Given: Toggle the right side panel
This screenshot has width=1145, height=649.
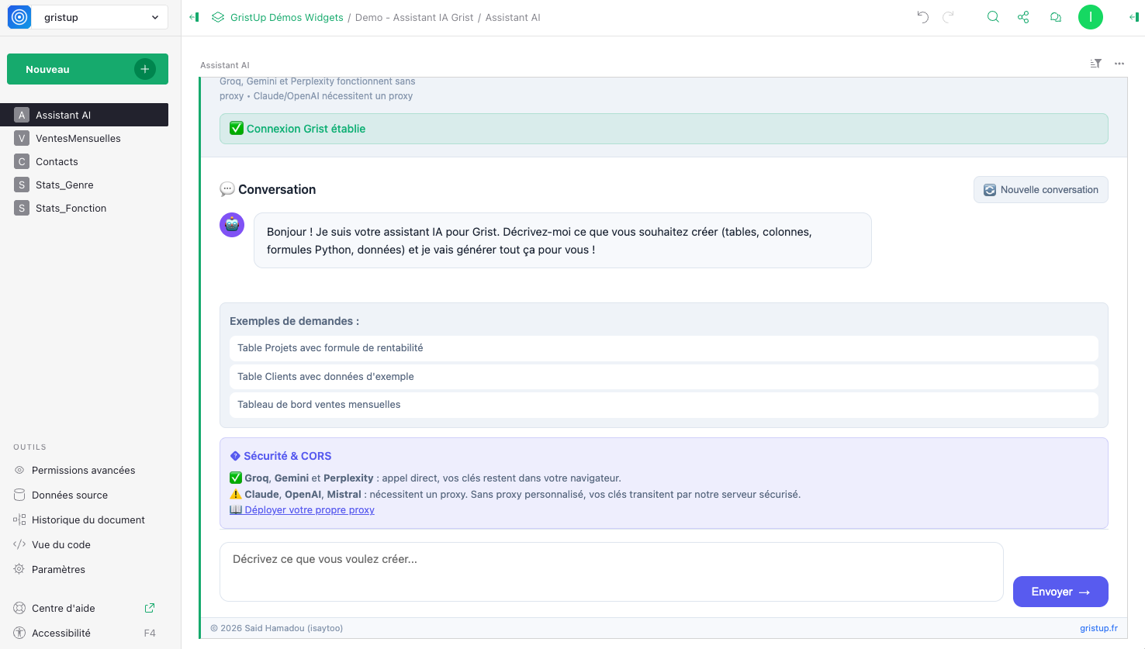Looking at the screenshot, I should pos(1133,17).
